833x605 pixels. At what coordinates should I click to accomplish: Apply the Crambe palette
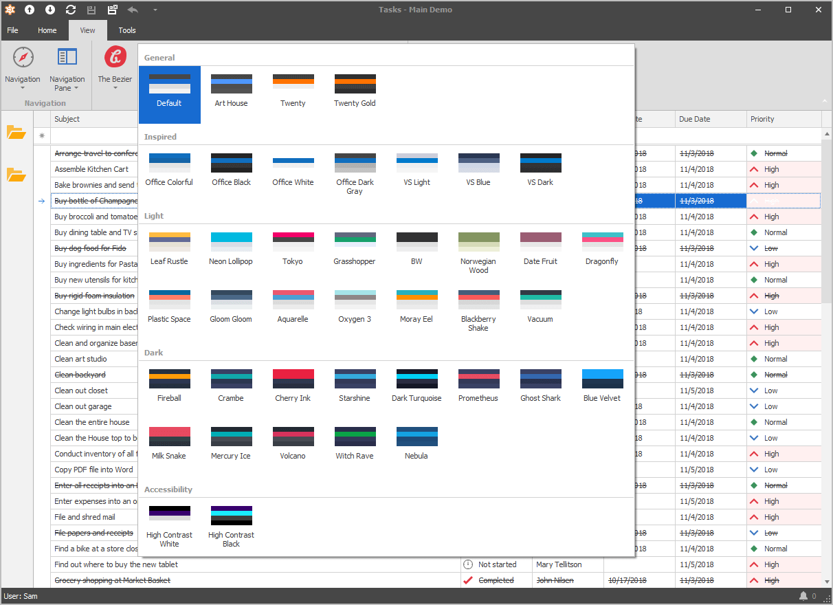tap(232, 390)
